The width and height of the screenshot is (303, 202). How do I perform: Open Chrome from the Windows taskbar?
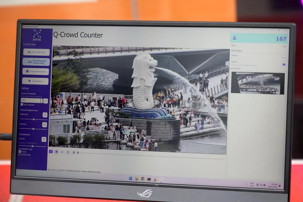[143, 179]
